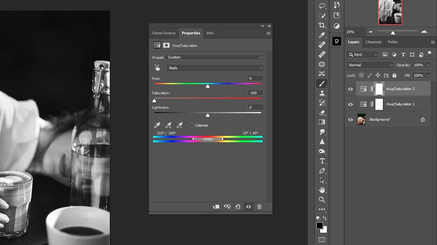Open the Preset dropdown
Viewport: 437px width, 245px height.
click(x=215, y=57)
